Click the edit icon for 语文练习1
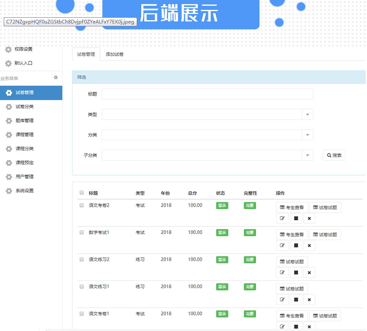This screenshot has height=331, width=367. 282,300
